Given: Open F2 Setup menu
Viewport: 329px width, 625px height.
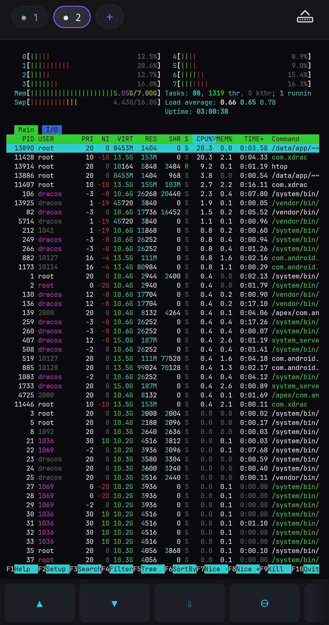Looking at the screenshot, I should 54,569.
